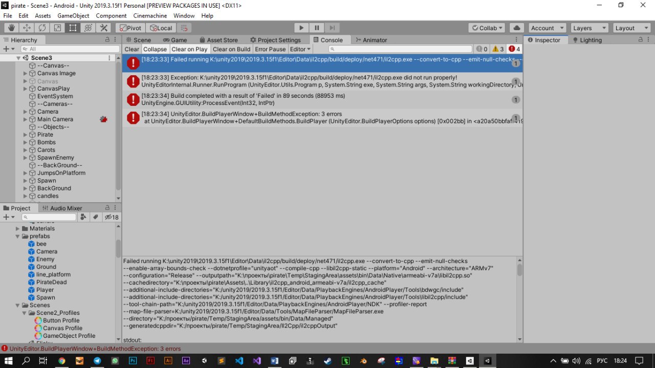Select the Scale tool

[57, 28]
